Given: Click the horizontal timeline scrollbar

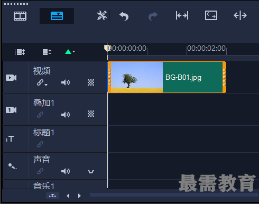Looking at the screenshot, I should pos(173,194).
